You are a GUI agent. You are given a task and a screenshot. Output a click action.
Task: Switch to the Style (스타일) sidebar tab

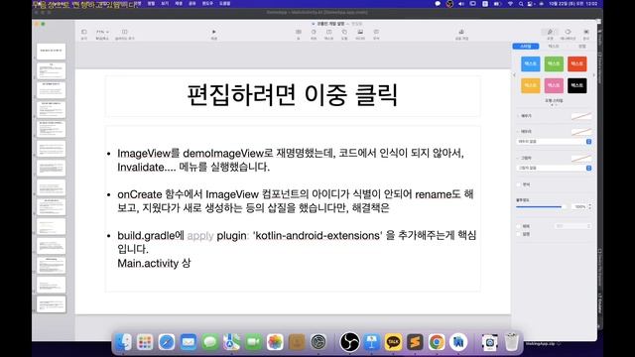click(526, 47)
